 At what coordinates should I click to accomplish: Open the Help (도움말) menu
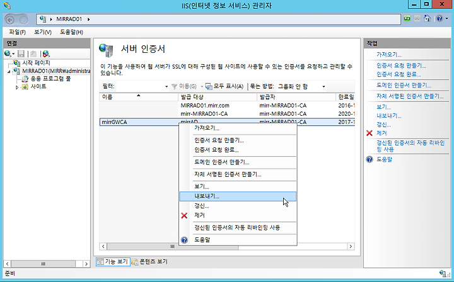tap(71, 32)
